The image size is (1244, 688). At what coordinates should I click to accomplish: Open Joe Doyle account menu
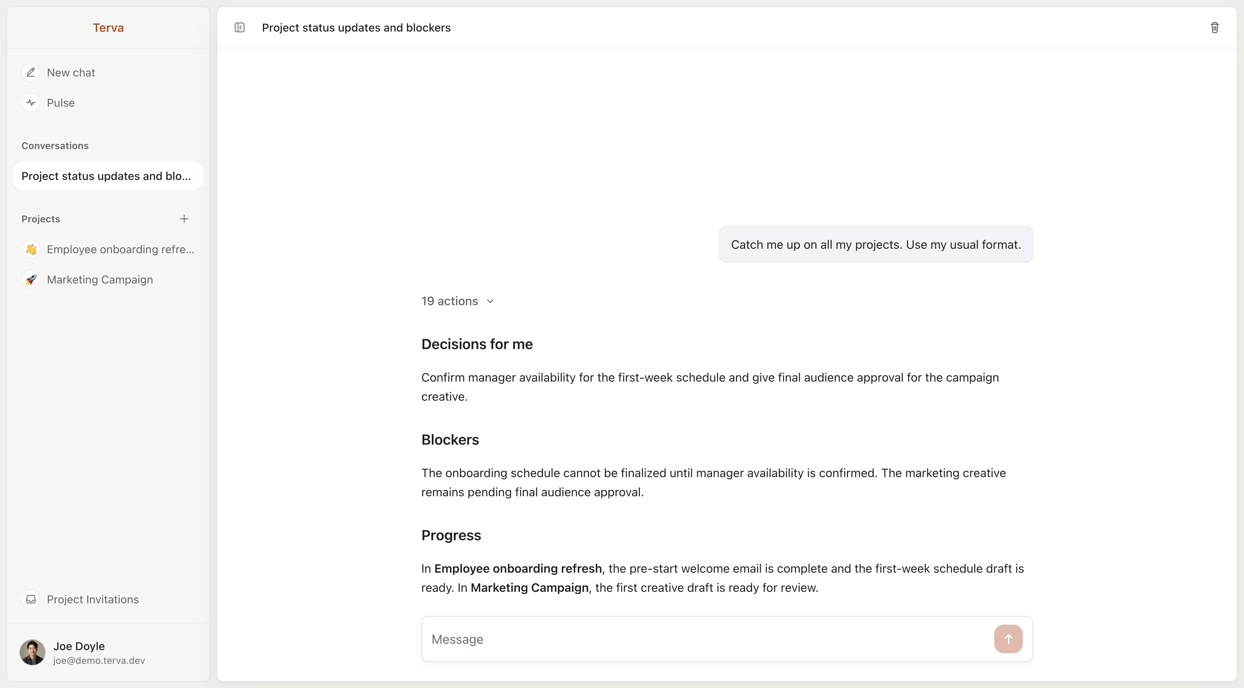108,652
